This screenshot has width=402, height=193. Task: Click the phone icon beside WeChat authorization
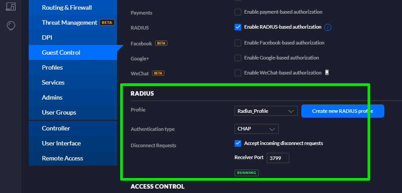(327, 73)
